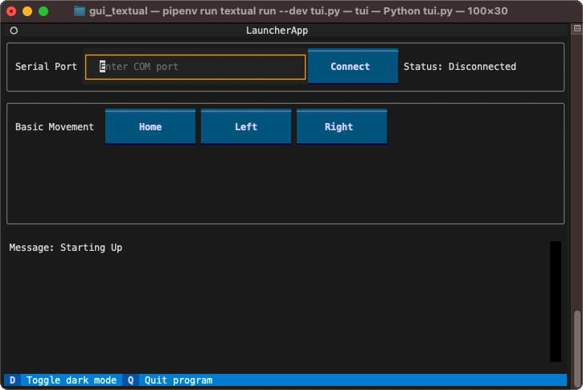The height and width of the screenshot is (390, 583).
Task: Click the circle icon in LauncherApp header
Action: pos(14,31)
